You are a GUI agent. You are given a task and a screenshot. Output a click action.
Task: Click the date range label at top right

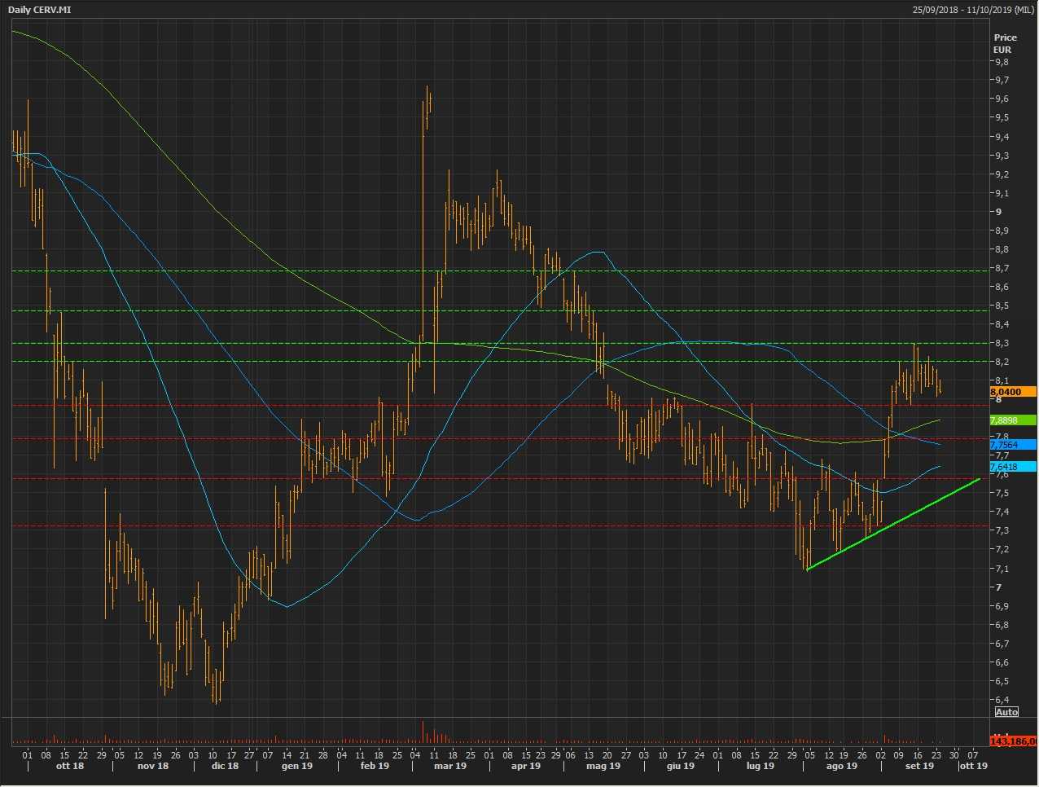click(x=972, y=9)
